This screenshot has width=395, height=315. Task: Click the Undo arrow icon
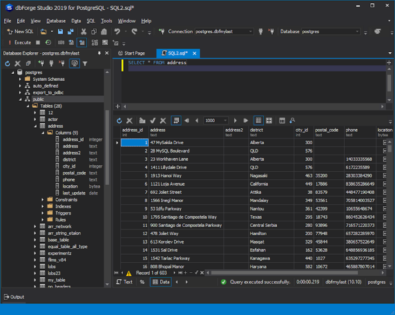[x=117, y=32]
